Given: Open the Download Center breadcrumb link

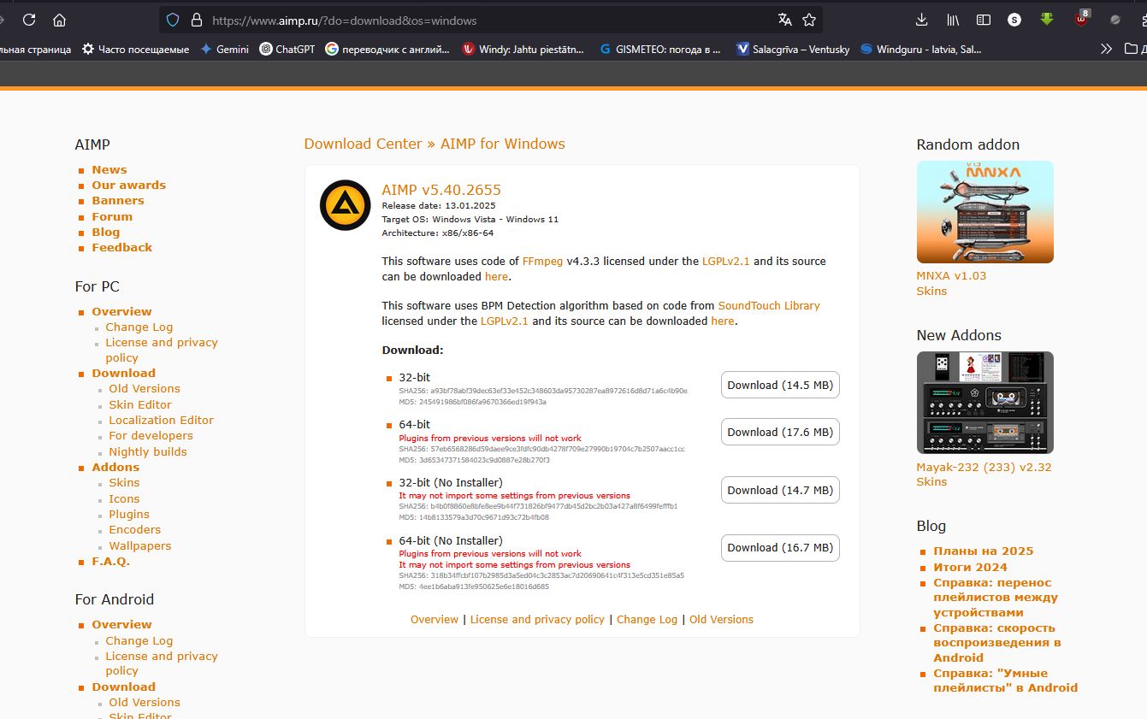Looking at the screenshot, I should [363, 144].
